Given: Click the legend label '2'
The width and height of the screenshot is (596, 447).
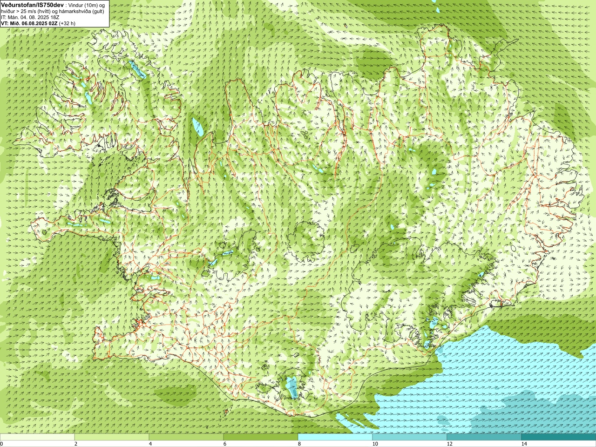Looking at the screenshot, I should coord(76,444).
